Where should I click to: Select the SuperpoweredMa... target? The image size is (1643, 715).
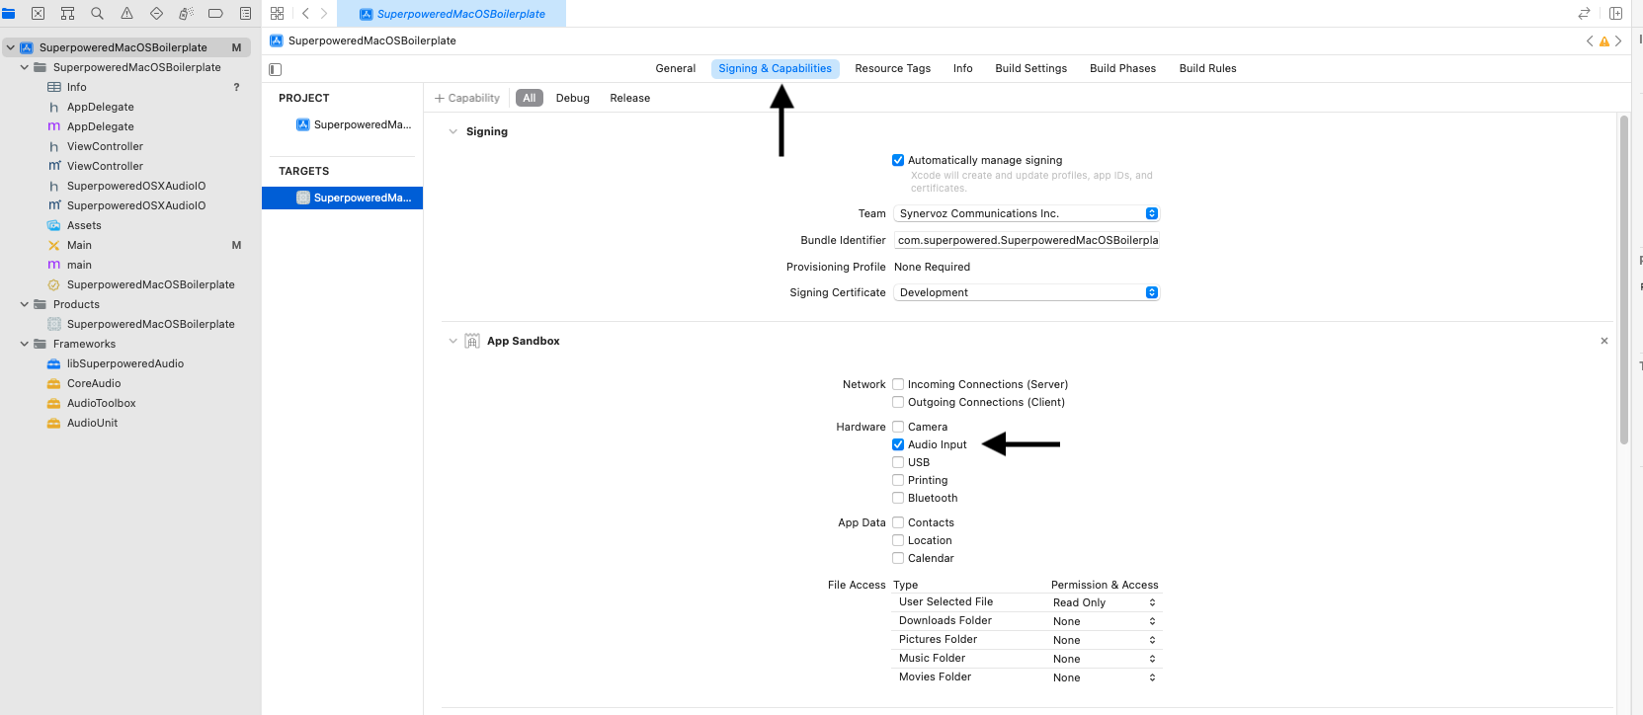(343, 198)
